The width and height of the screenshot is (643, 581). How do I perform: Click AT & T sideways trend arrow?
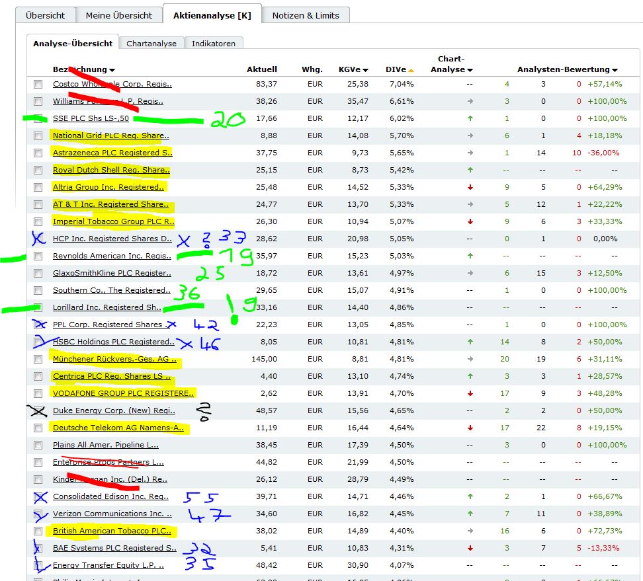[x=470, y=204]
